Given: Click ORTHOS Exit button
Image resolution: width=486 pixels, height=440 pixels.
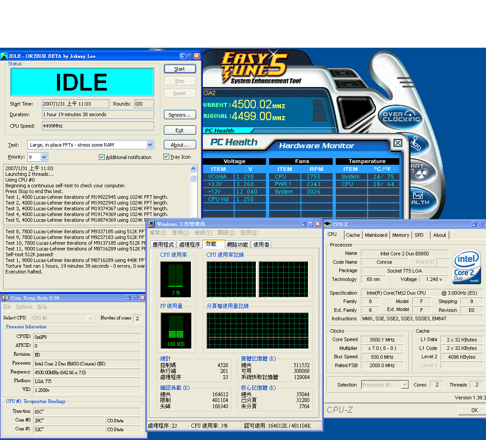Looking at the screenshot, I should pos(180,130).
